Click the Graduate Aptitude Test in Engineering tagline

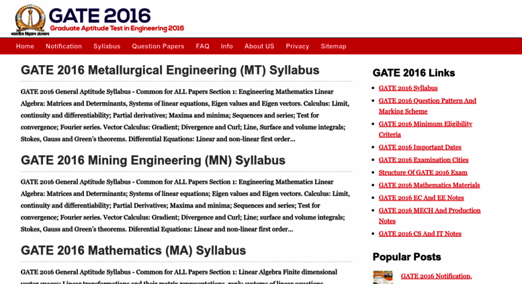click(x=117, y=28)
